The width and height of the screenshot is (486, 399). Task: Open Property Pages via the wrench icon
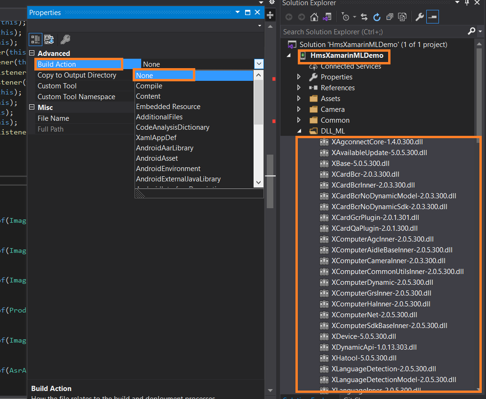[x=65, y=39]
